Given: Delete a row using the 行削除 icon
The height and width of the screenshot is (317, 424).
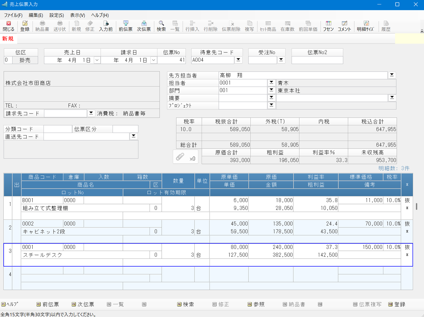Looking at the screenshot, I should [x=210, y=26].
